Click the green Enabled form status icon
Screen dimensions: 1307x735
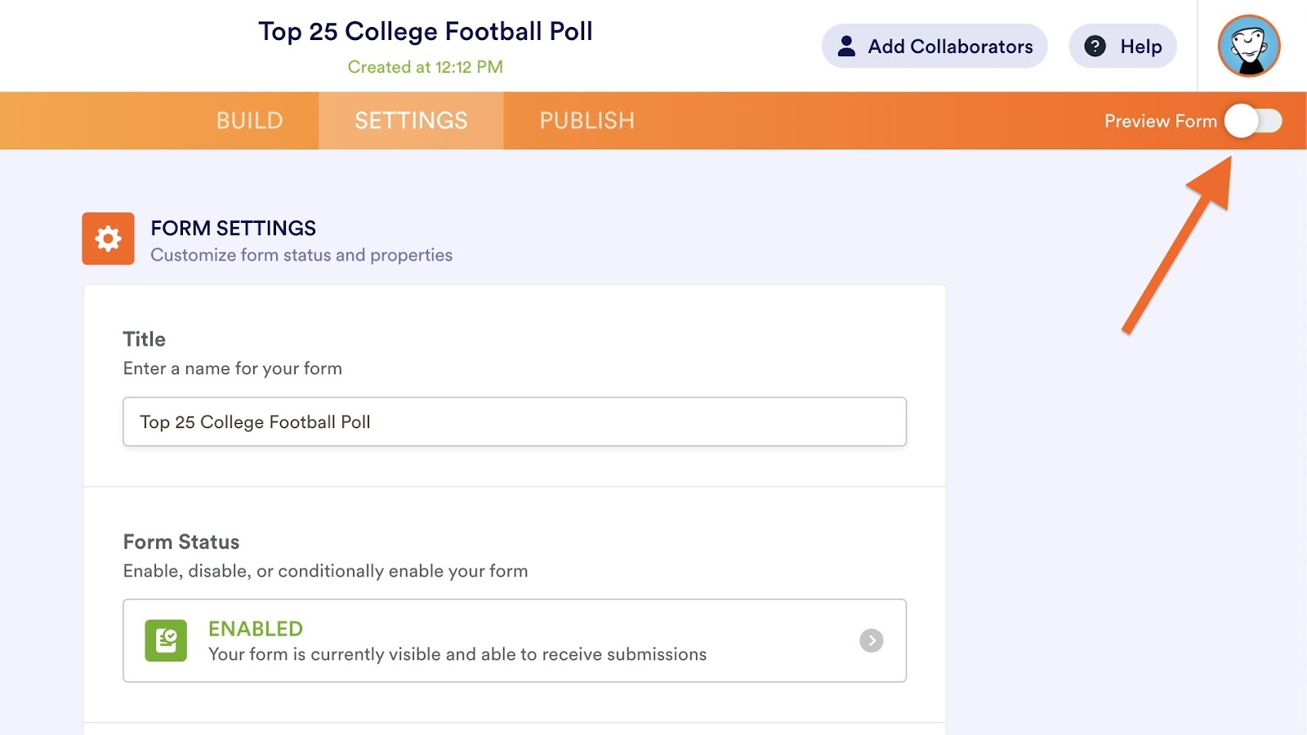tap(166, 640)
